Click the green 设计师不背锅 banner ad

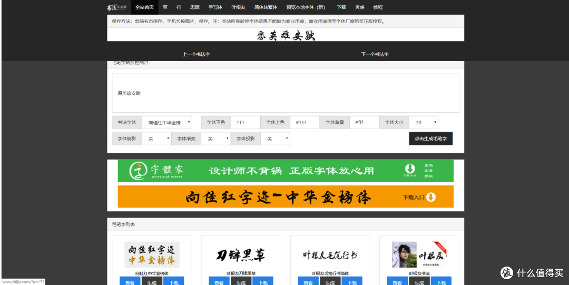(286, 171)
